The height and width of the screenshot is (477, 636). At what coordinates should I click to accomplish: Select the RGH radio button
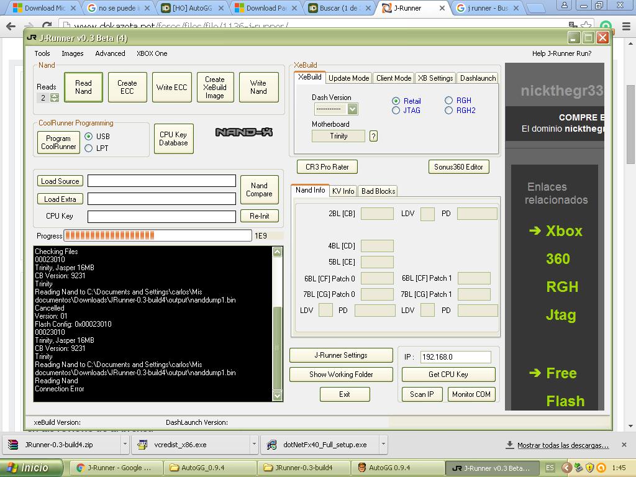pyautogui.click(x=448, y=100)
